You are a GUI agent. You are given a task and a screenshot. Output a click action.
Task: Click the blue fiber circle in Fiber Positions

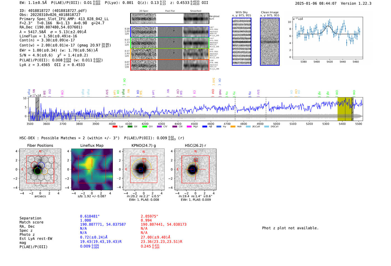[41, 165]
